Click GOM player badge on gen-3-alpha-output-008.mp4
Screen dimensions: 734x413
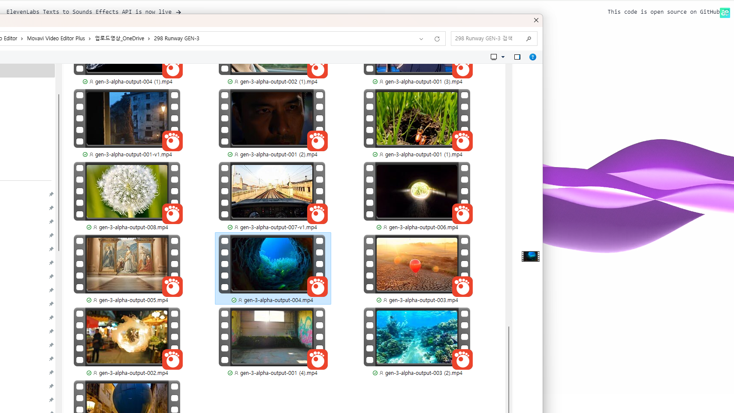click(172, 213)
